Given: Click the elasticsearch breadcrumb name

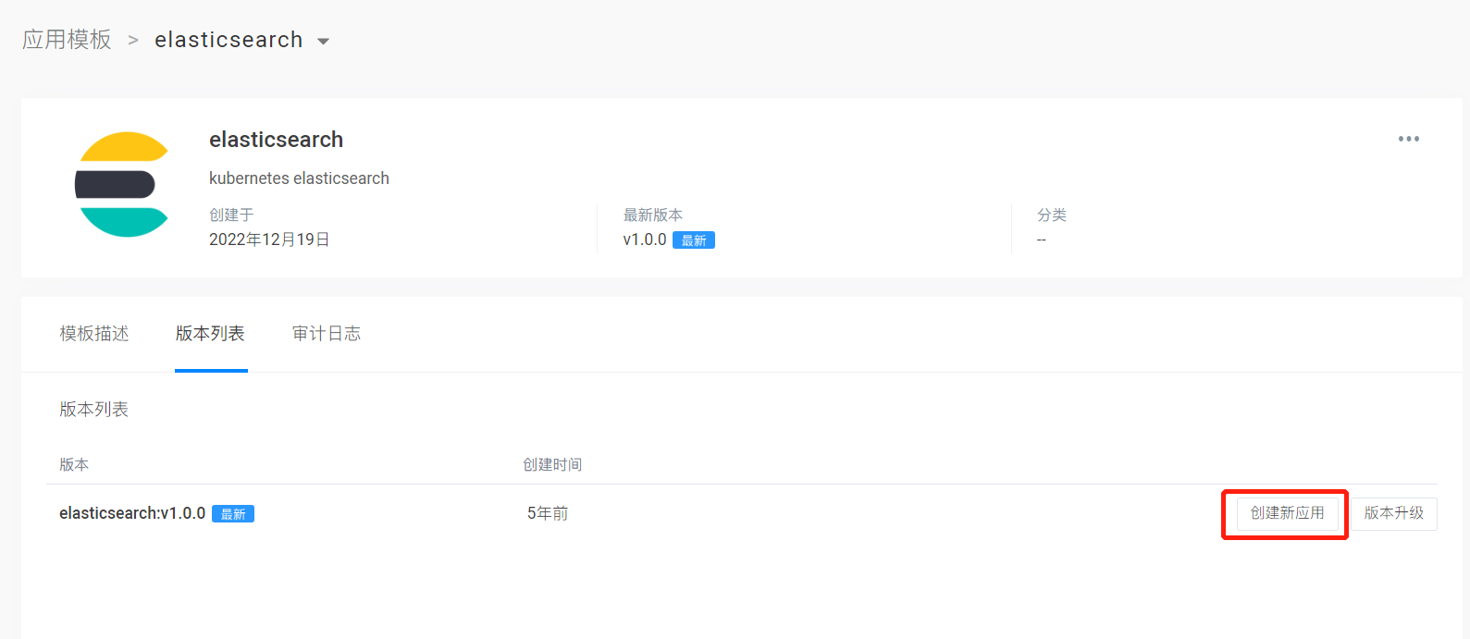Looking at the screenshot, I should click(x=229, y=40).
